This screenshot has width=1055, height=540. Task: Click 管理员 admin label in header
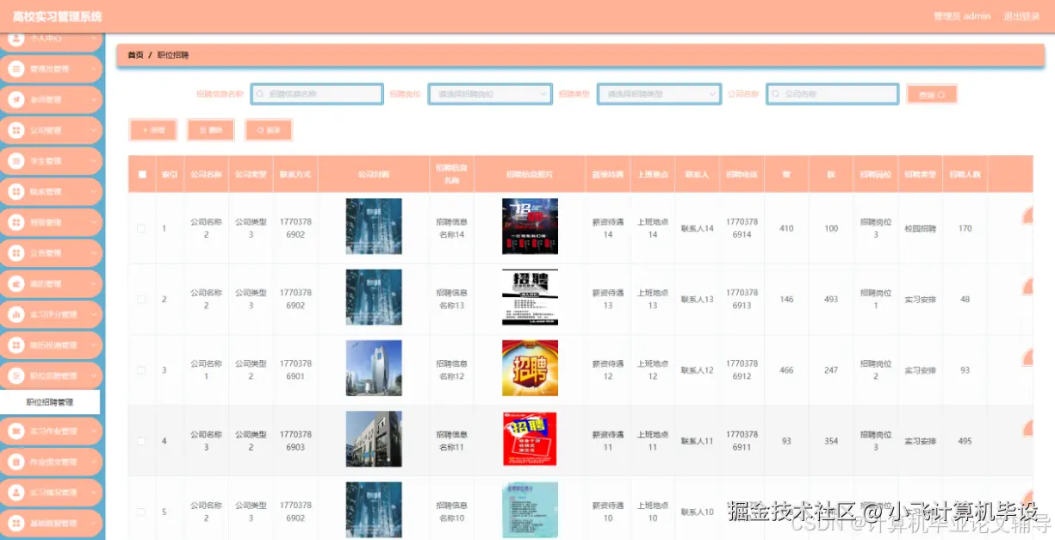pyautogui.click(x=962, y=16)
